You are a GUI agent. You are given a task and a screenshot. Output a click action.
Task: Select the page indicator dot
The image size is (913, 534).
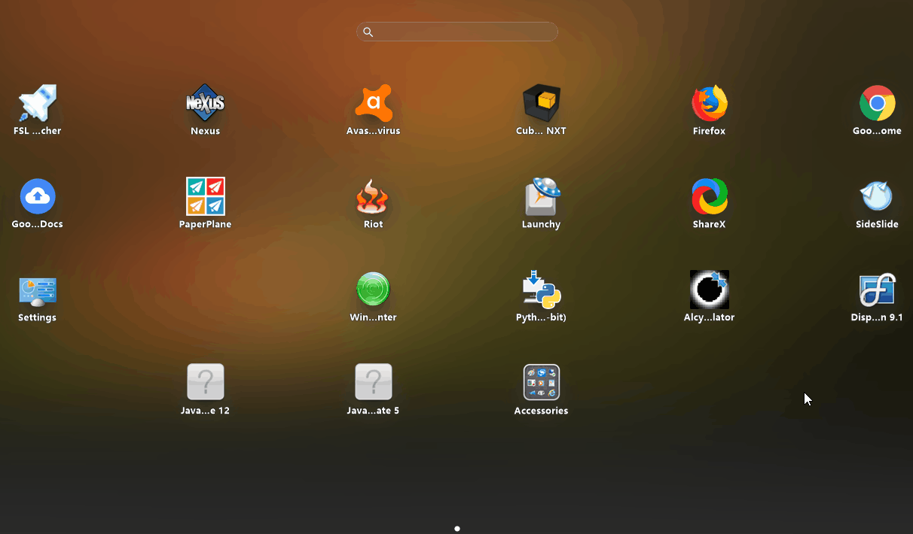457,529
